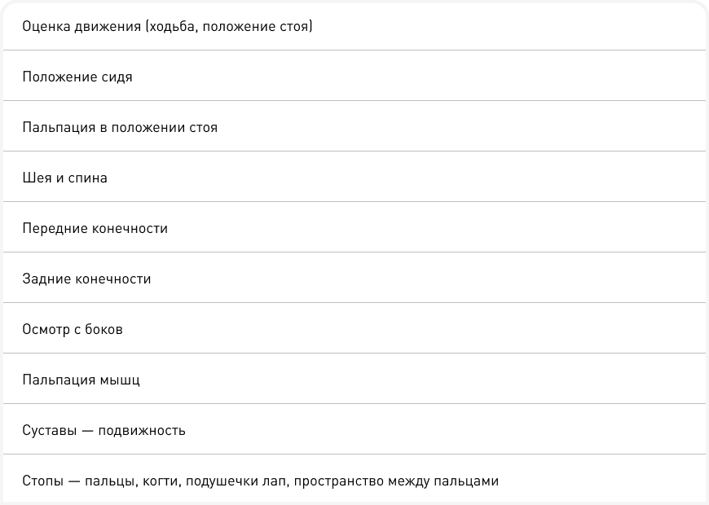Expand the sitting position «Положение сидя» section
Image resolution: width=709 pixels, height=505 pixels.
(77, 77)
